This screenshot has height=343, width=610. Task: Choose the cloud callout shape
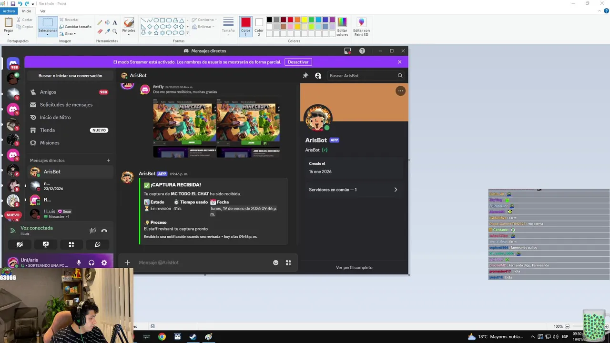[x=182, y=33]
